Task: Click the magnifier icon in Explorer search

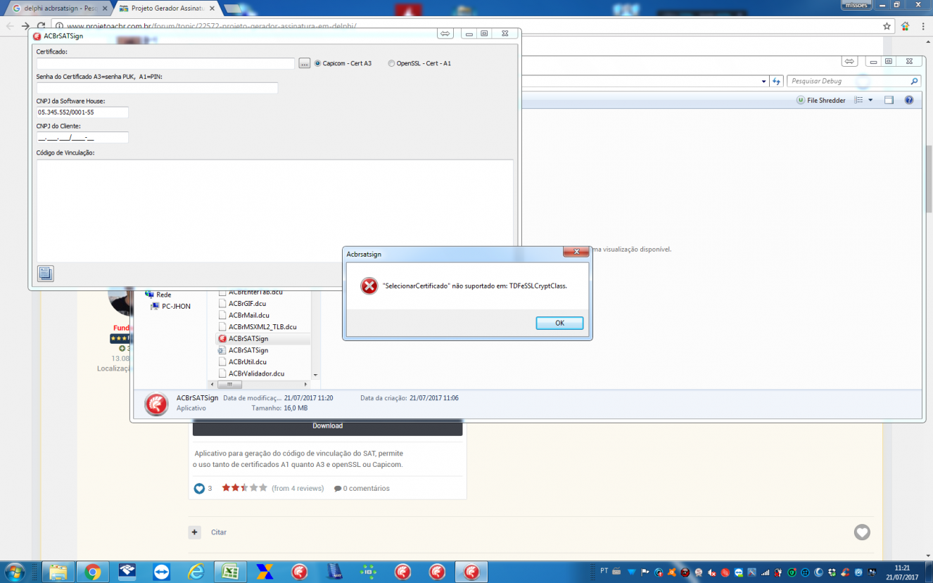Action: pyautogui.click(x=914, y=82)
